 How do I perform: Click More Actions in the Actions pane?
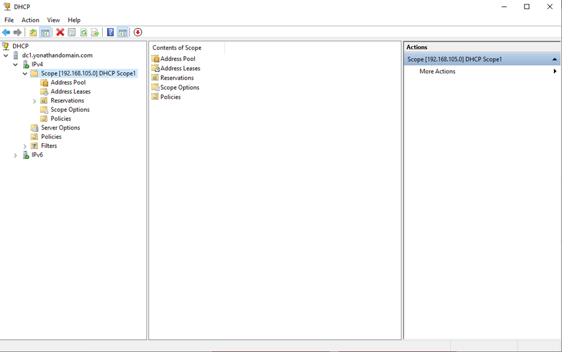tap(437, 71)
